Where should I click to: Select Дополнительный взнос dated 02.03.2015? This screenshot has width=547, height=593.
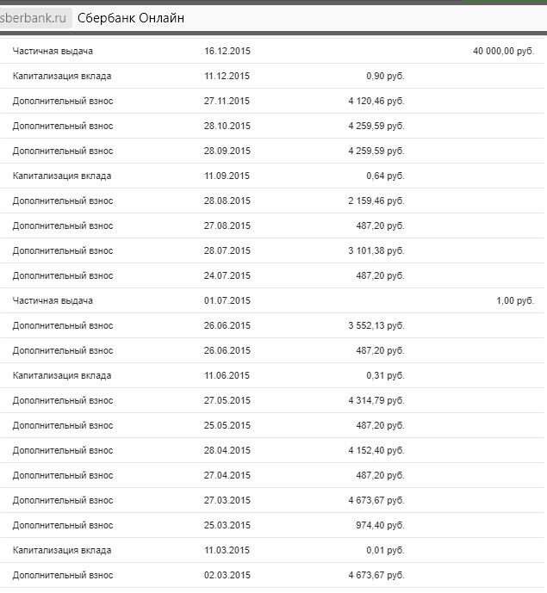coord(63,576)
